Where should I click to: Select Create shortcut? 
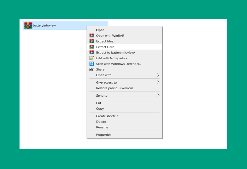124,116
